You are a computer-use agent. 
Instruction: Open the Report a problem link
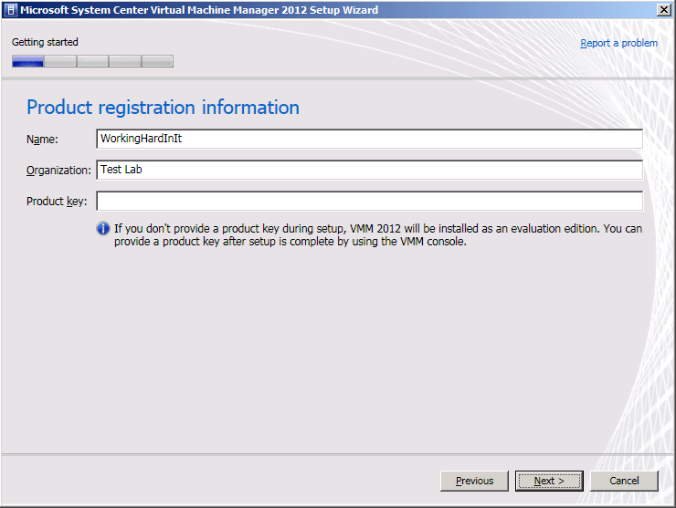click(618, 43)
